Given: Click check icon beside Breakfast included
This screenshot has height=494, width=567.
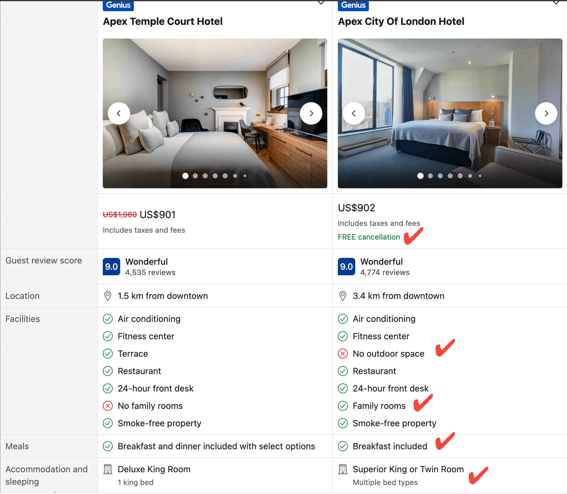Looking at the screenshot, I should (343, 446).
